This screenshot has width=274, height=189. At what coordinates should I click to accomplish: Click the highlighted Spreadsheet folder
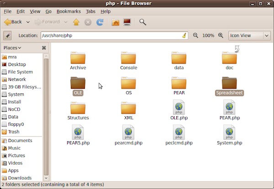(229, 83)
